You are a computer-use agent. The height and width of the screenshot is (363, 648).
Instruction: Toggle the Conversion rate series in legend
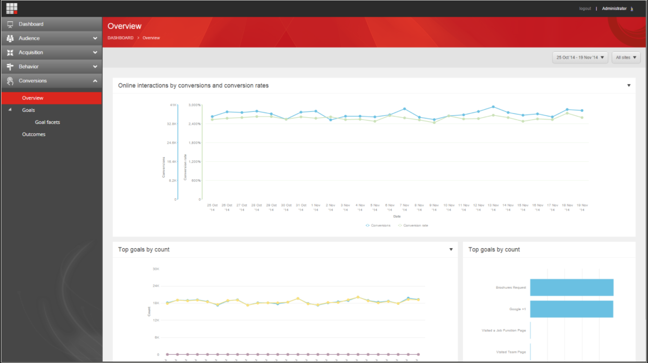coord(413,225)
